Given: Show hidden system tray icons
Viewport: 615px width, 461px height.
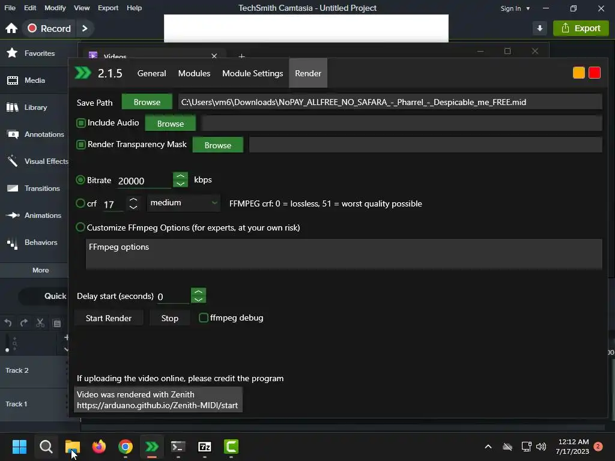Looking at the screenshot, I should pos(488,447).
